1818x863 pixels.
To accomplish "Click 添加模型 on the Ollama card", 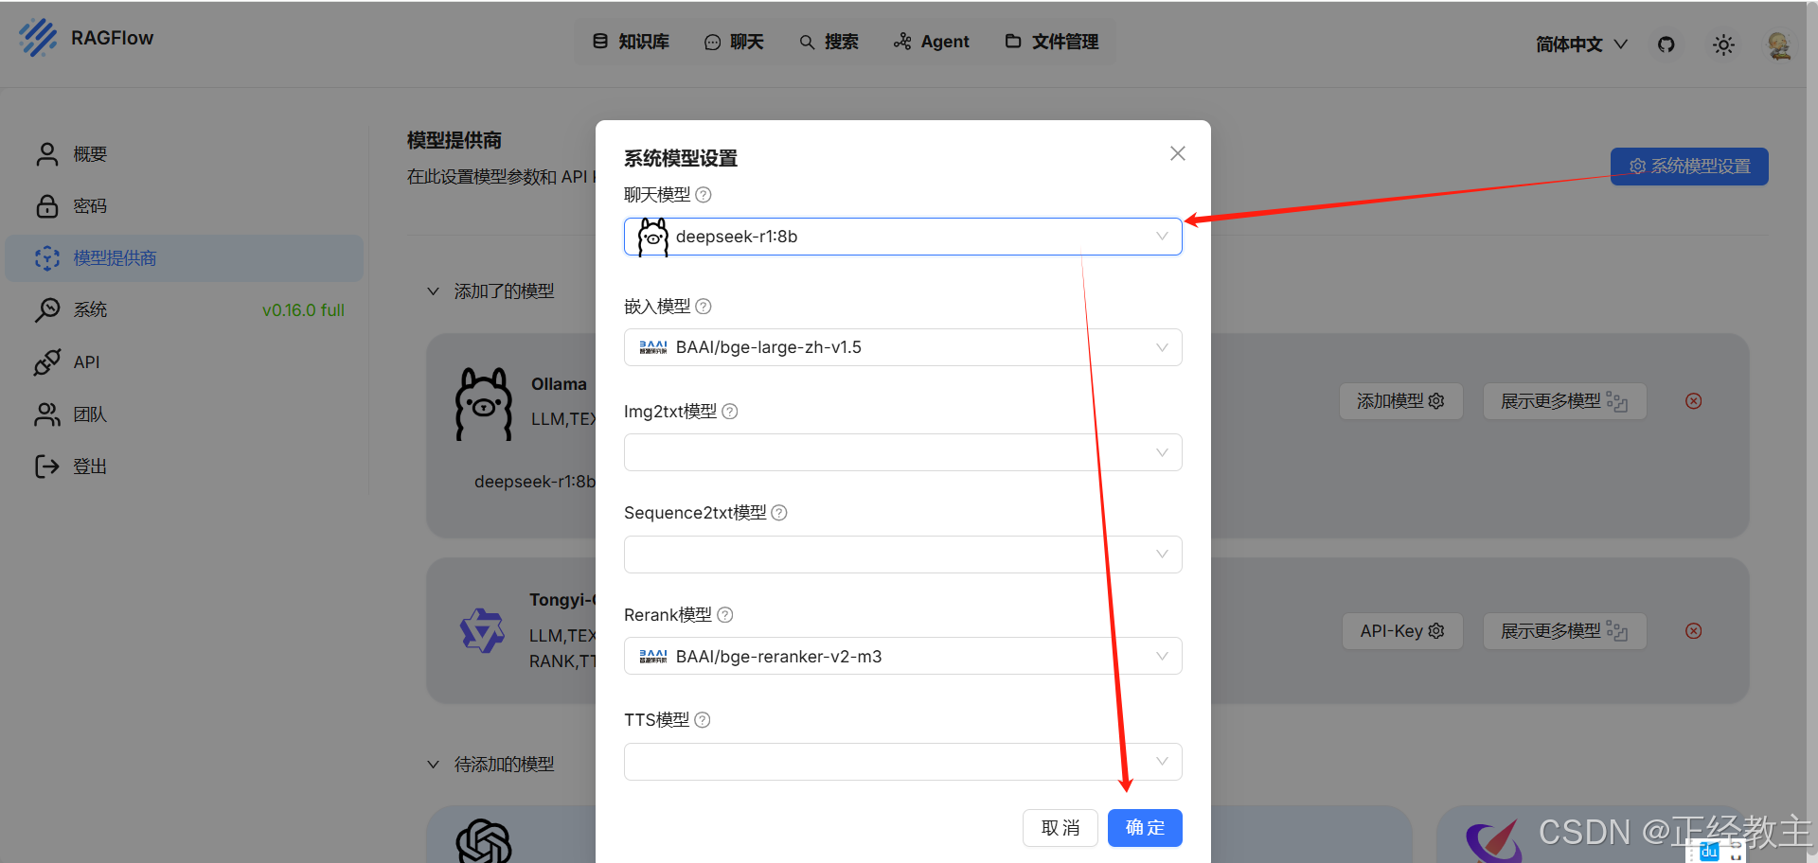I will pos(1400,401).
